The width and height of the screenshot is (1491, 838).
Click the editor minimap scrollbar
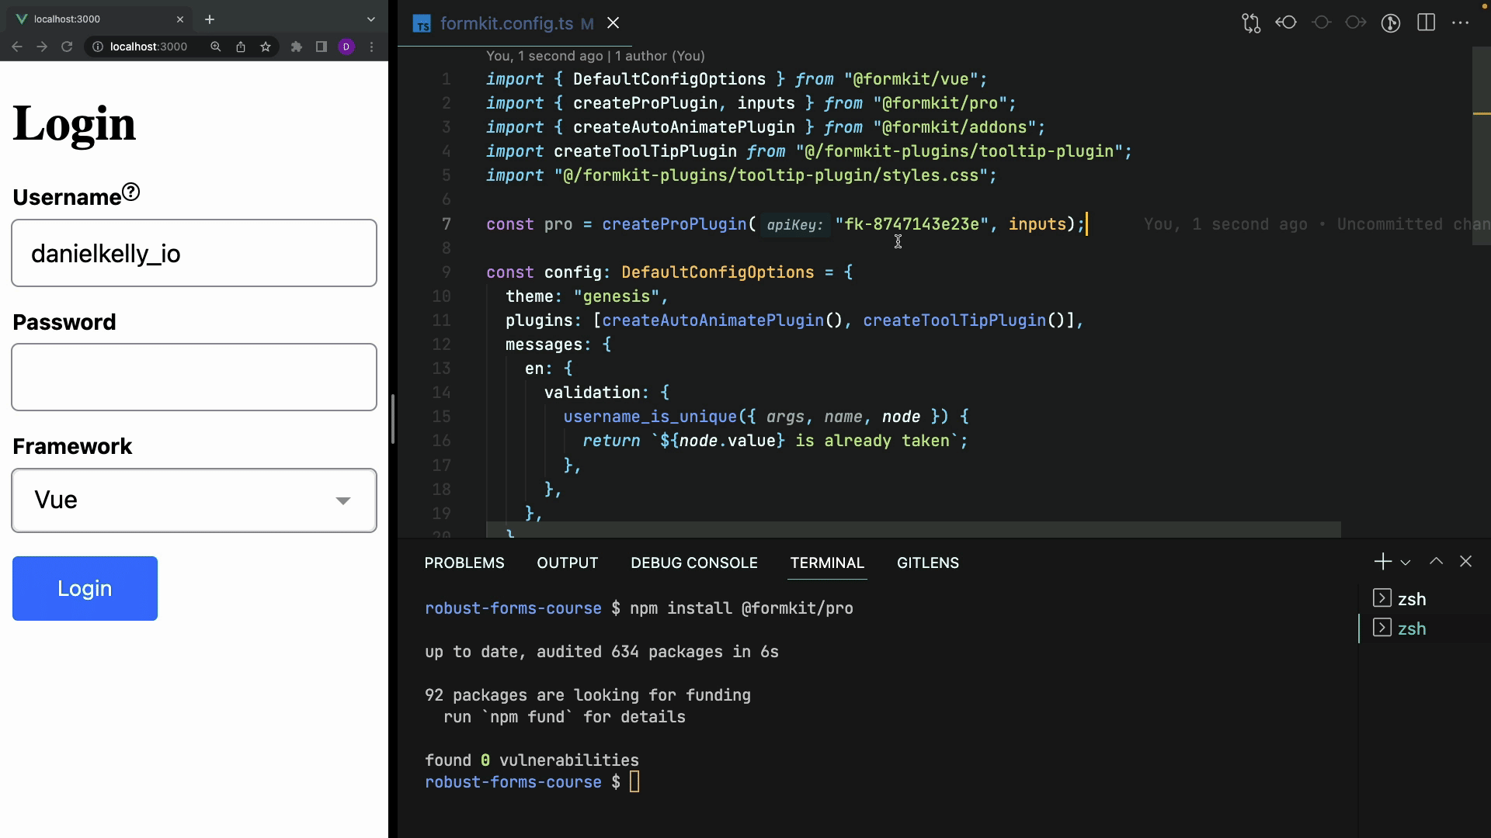click(x=1481, y=146)
